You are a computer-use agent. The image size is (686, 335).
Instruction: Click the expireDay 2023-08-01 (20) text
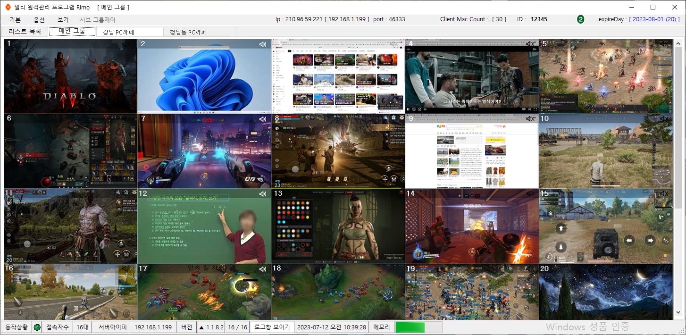pos(639,19)
